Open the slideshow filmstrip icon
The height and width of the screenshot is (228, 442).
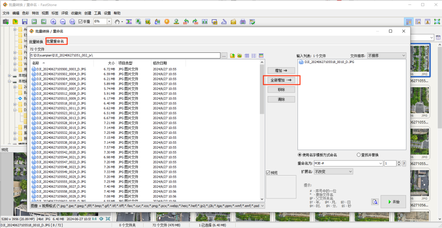pyautogui.click(x=129, y=21)
